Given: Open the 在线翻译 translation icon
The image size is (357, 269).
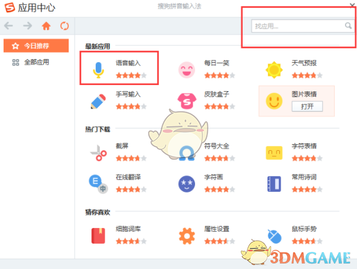Looking at the screenshot, I should 98,184.
